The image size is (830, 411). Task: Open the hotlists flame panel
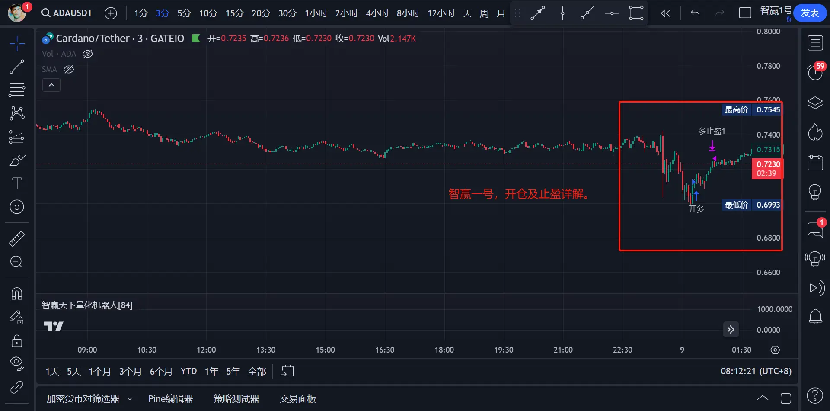click(x=815, y=132)
